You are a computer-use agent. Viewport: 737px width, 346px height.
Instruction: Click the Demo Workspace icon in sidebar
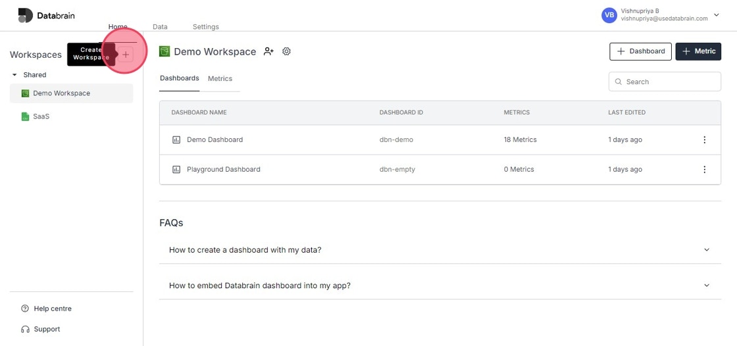click(26, 93)
